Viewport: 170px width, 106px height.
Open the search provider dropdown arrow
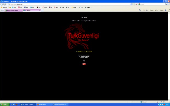pyautogui.click(x=169, y=4)
